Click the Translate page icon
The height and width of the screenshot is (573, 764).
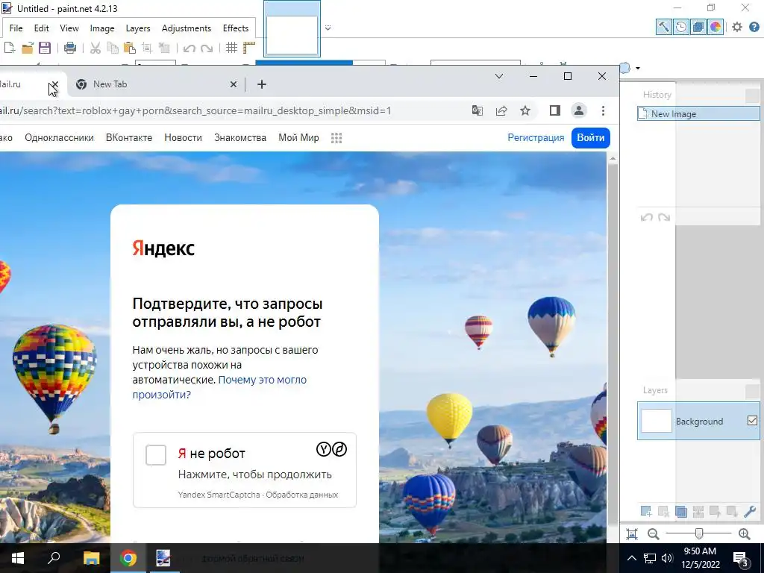coord(477,110)
